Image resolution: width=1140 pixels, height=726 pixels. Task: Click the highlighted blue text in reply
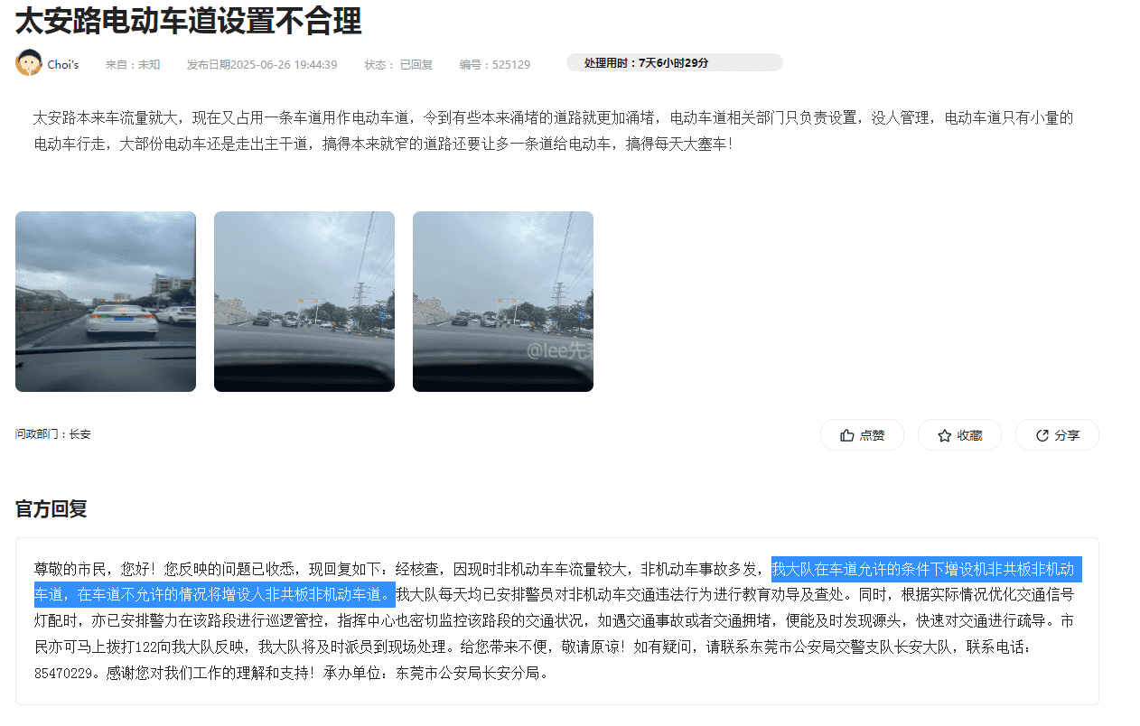tap(558, 582)
